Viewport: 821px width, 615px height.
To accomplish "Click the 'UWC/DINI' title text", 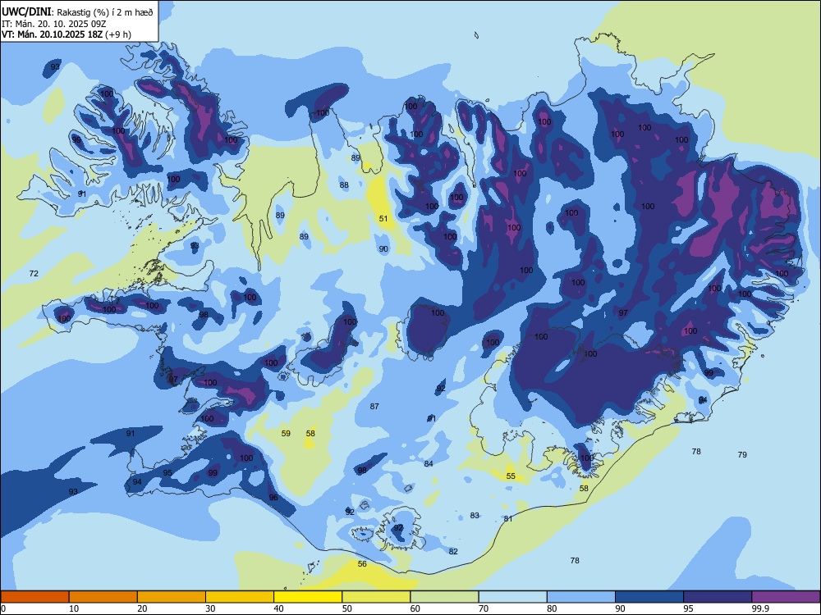I will click(x=26, y=12).
